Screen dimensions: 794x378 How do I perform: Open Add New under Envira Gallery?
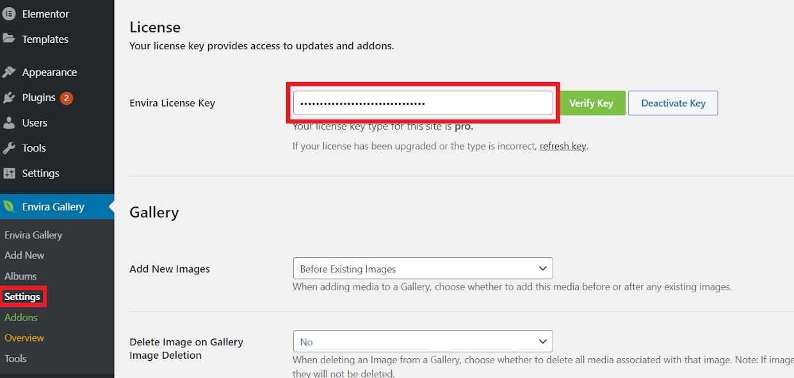tap(25, 255)
